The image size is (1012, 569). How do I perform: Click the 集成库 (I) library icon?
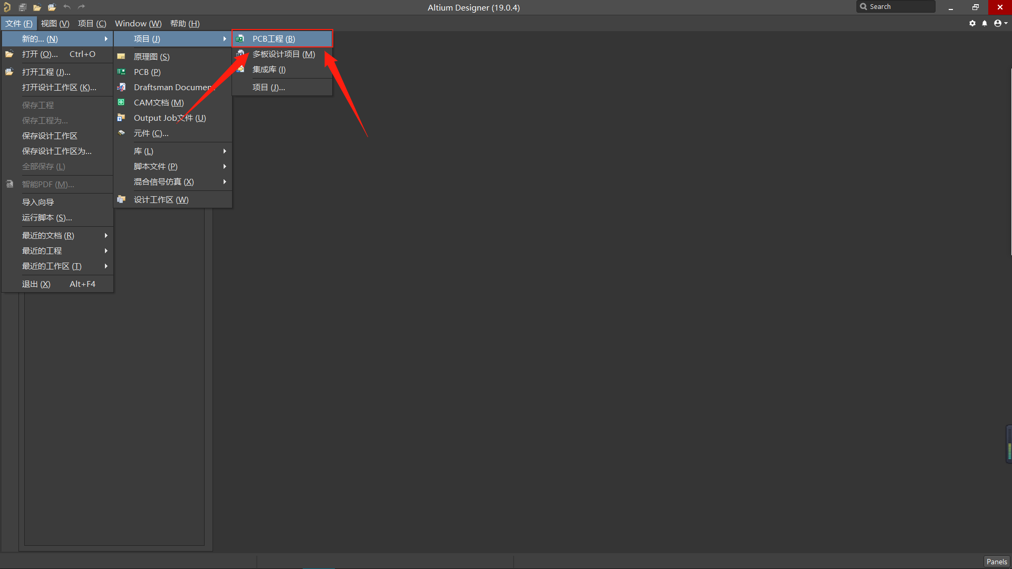(240, 69)
